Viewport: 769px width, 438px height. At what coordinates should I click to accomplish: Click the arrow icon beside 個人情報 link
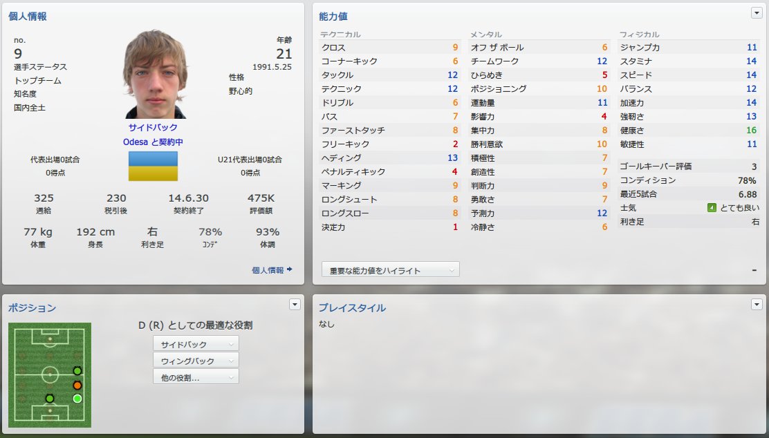(x=290, y=269)
